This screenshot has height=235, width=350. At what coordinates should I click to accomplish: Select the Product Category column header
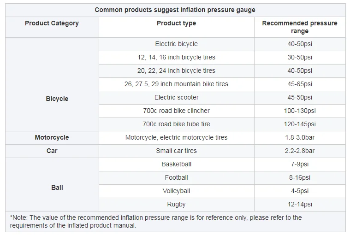(x=52, y=23)
